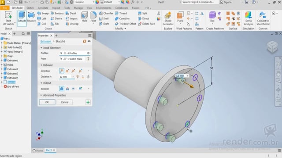This screenshot has height=158, width=282.
Task: Open the Shape Generator tool
Action: [168, 18]
